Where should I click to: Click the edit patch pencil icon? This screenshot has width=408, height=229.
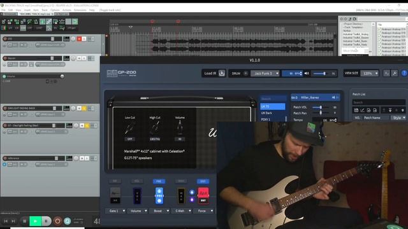point(363,110)
